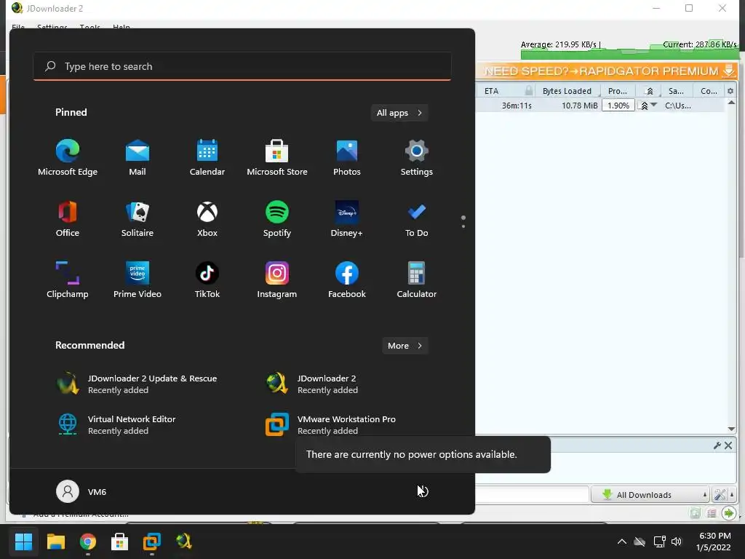Open Virtual Network Editor recommendation

coord(117,424)
